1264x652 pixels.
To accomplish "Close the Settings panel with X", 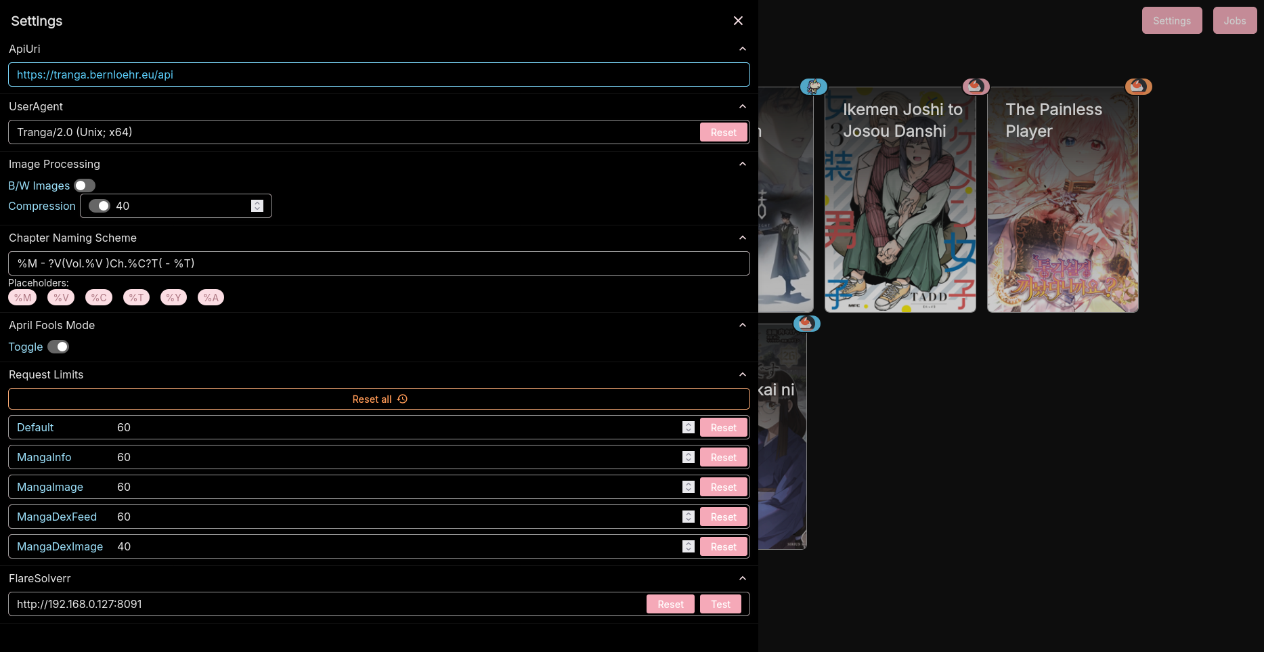I will 738,21.
